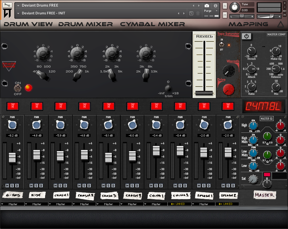Switch to the CYMBAL MIXER tab
The height and width of the screenshot is (229, 288).
tap(152, 24)
